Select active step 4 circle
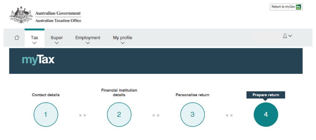 click(x=266, y=115)
